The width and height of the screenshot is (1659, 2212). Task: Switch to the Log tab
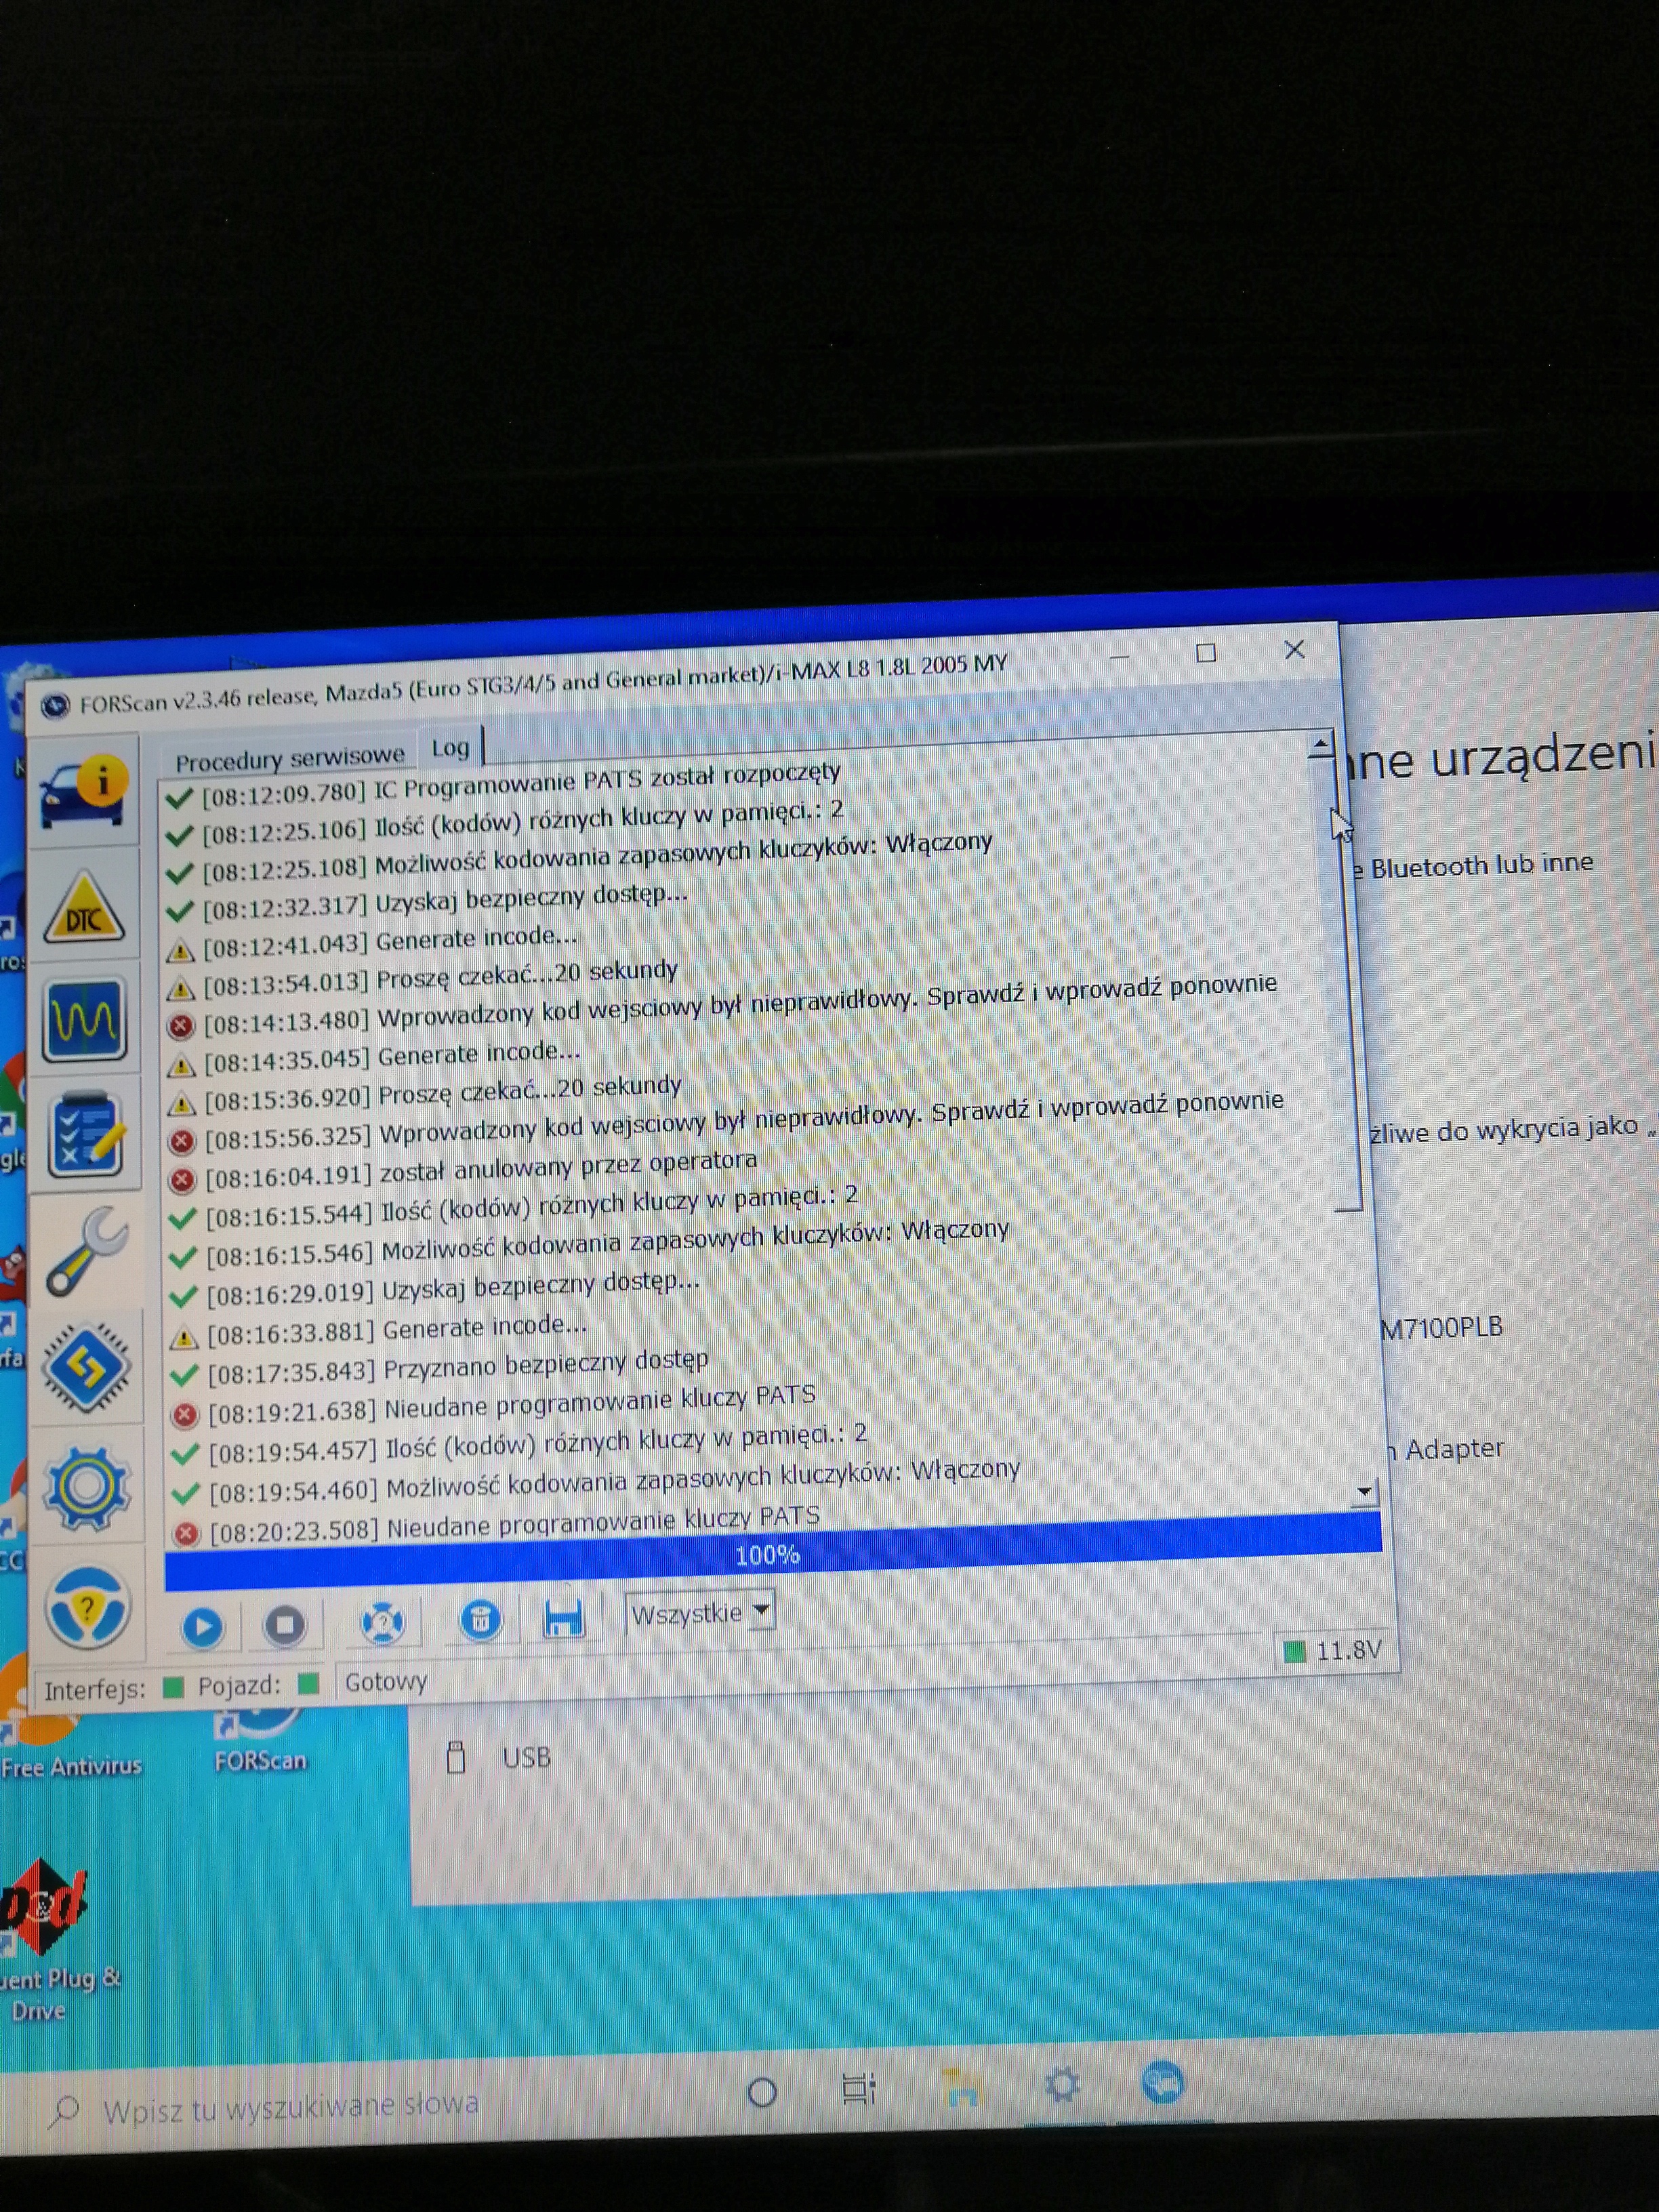pos(450,748)
